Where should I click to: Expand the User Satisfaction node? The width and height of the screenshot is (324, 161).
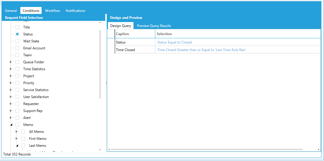click(11, 97)
